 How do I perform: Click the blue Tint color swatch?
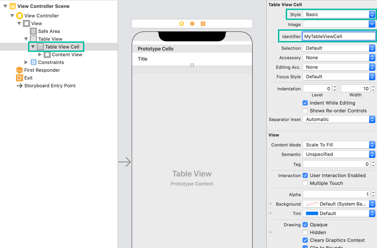tap(312, 213)
